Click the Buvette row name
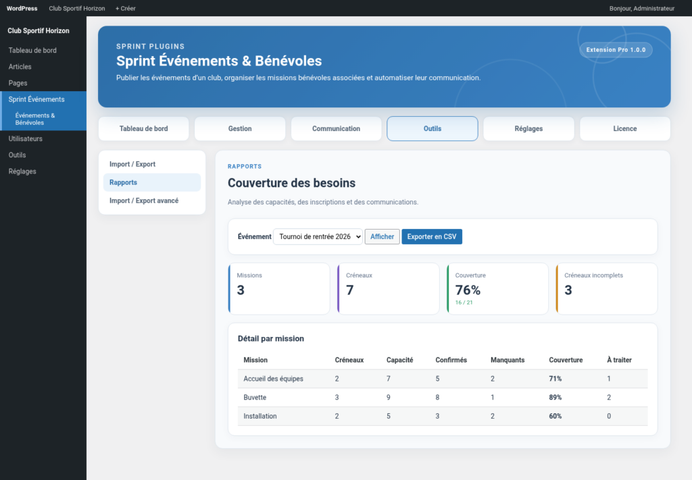Viewport: 692px width, 480px height. click(x=255, y=397)
